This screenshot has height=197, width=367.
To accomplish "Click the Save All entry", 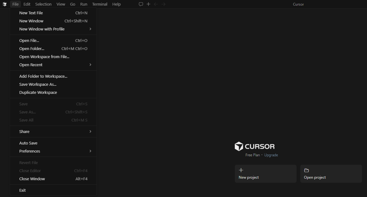I will pos(53,120).
